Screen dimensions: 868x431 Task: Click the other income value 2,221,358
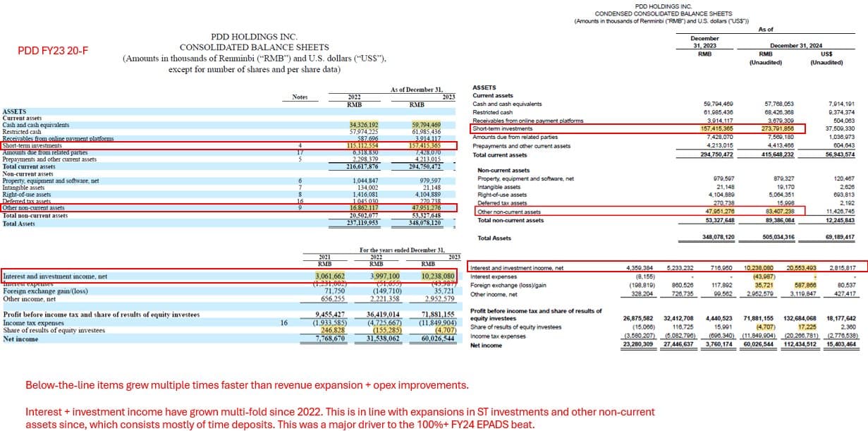point(385,298)
